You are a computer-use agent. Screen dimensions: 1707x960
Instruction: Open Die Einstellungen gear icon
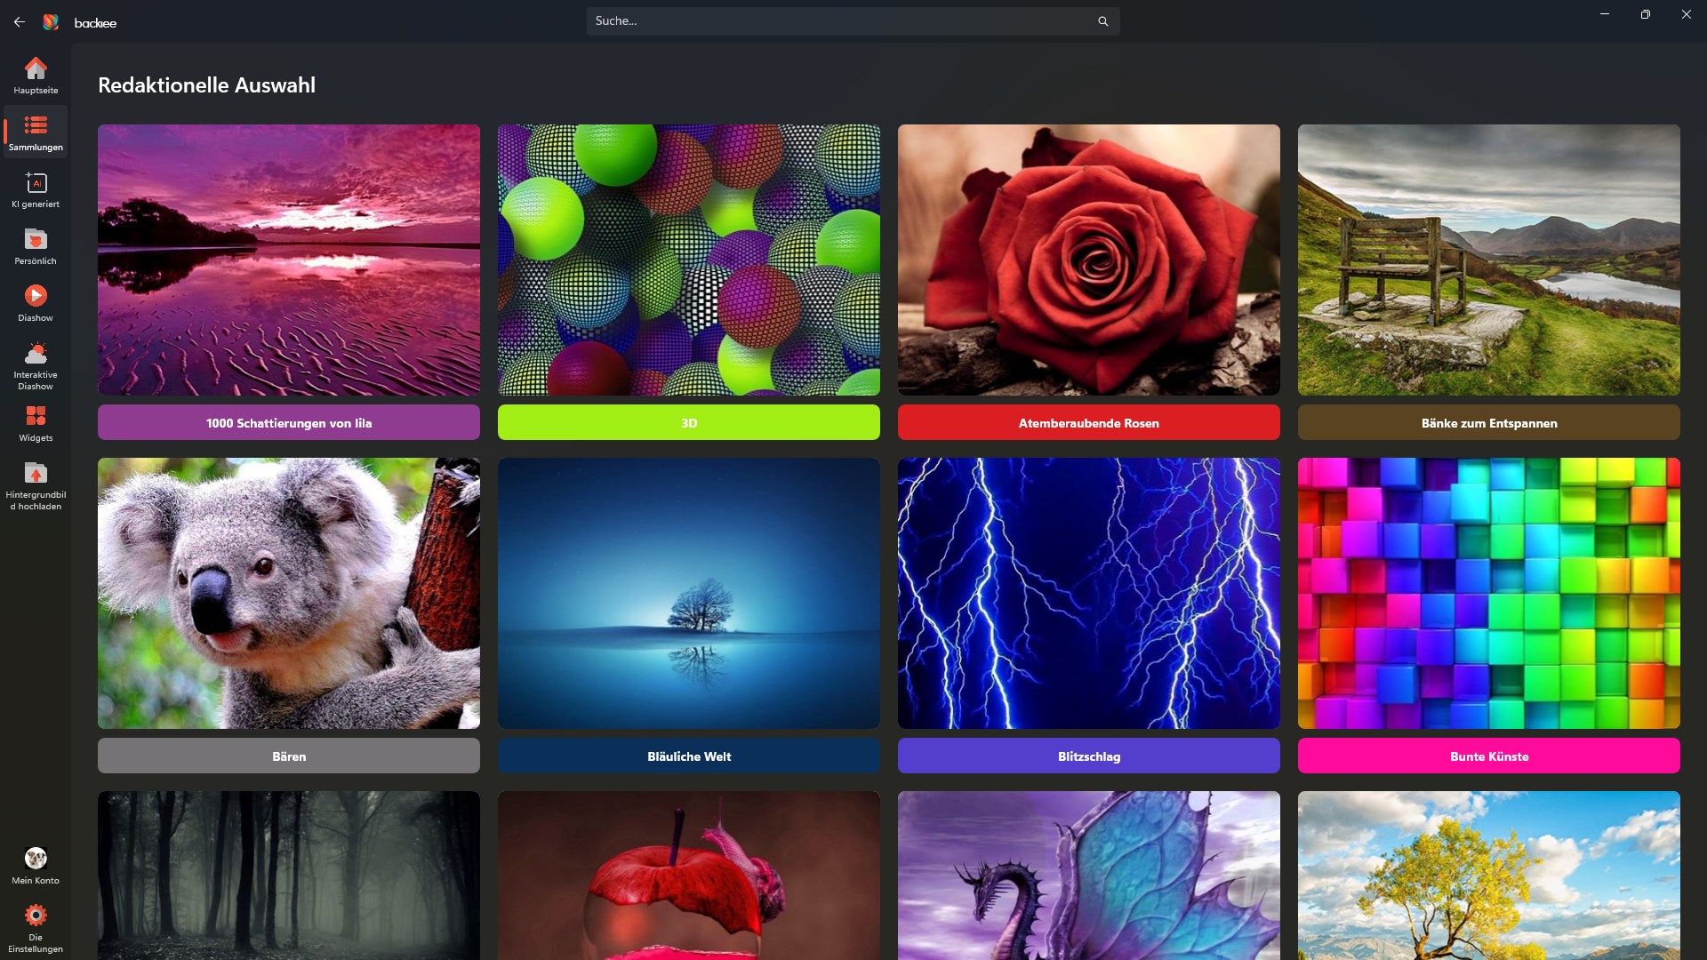(36, 915)
